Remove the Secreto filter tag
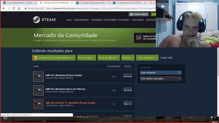The width and height of the screenshot is (219, 123). [132, 58]
